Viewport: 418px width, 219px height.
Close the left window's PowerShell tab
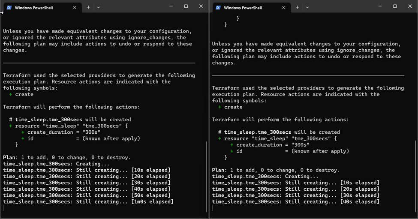(x=75, y=7)
